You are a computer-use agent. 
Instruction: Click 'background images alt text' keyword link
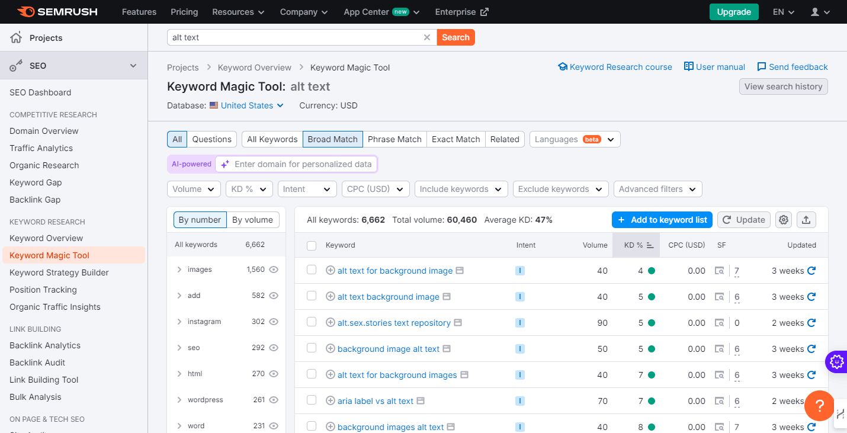pos(390,427)
